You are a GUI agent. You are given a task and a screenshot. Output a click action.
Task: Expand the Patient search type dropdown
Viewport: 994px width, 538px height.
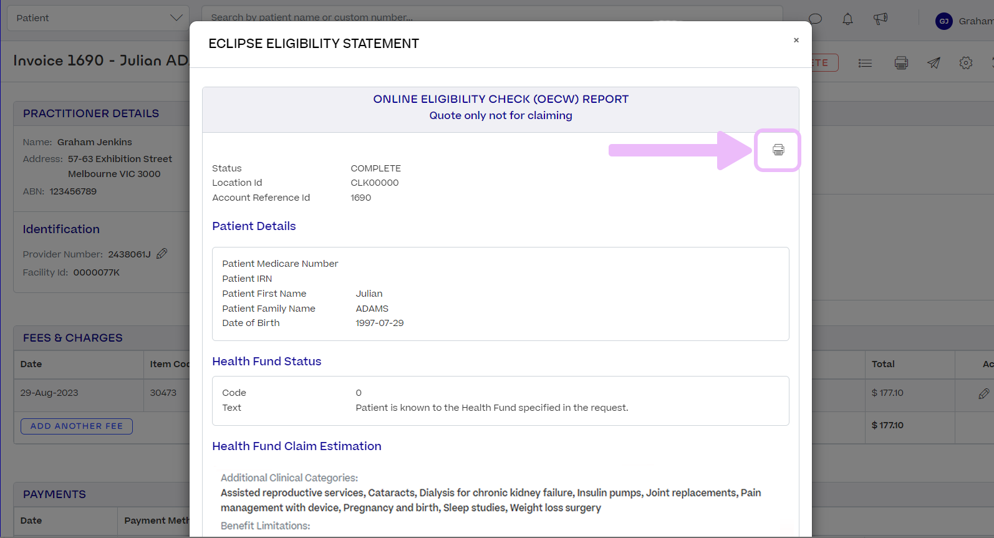click(x=98, y=18)
